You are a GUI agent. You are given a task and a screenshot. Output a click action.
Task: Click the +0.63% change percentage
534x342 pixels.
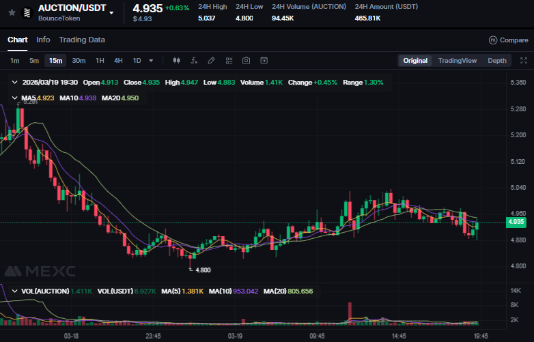177,8
